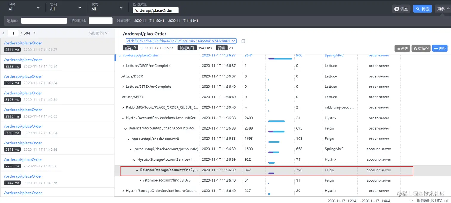451x203 pixels.
Task: Collapse the /accountapi/checkAccount/8 span
Action: coord(129,139)
